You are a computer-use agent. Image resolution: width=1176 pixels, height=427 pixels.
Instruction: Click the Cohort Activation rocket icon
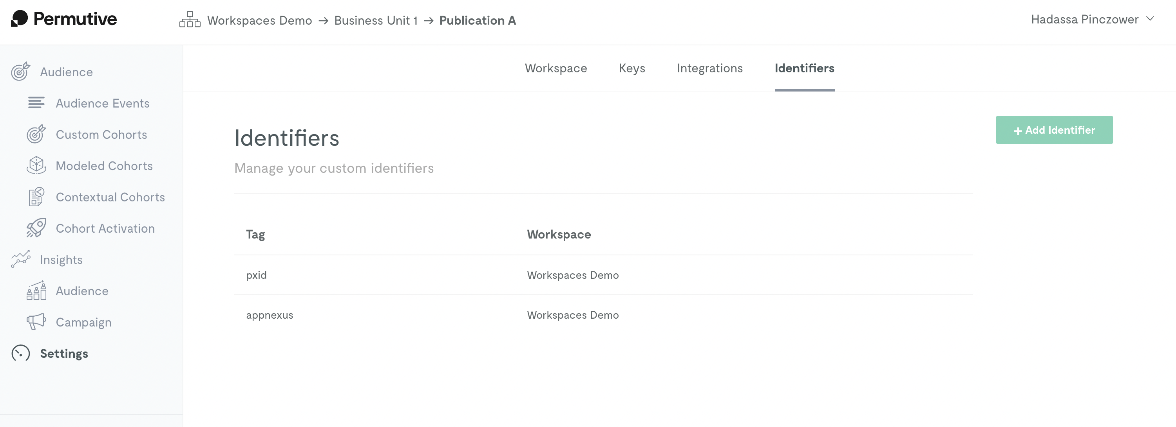point(36,228)
